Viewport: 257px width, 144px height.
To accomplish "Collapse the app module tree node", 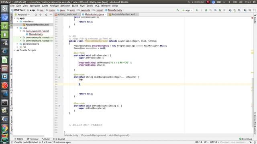I will click(14, 18).
